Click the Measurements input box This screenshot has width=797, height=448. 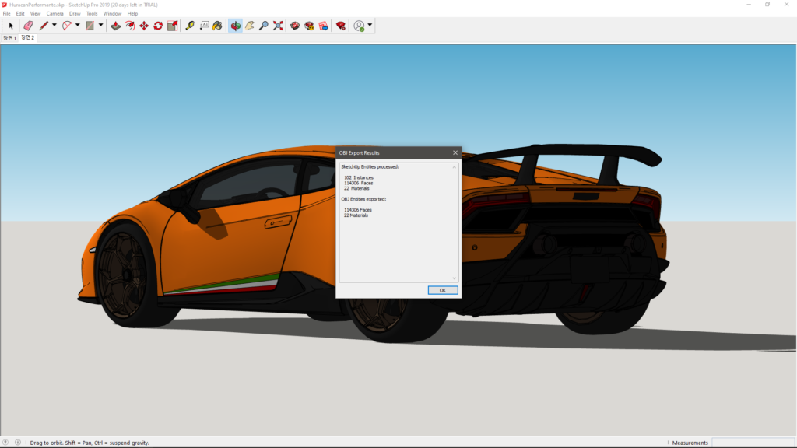(x=752, y=443)
